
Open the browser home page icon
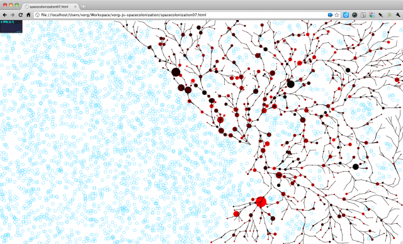point(28,15)
